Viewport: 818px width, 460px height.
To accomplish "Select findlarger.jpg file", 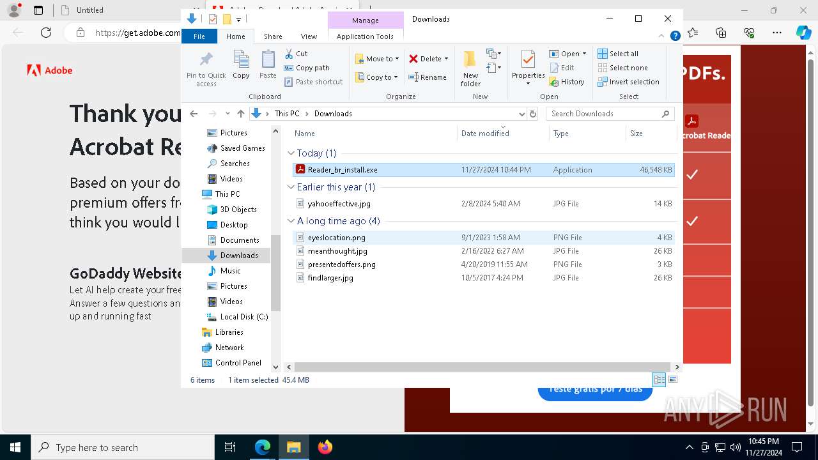I will coord(484,278).
